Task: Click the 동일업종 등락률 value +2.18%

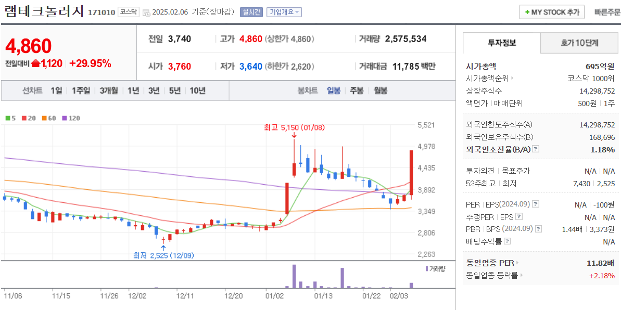Action: (x=602, y=275)
